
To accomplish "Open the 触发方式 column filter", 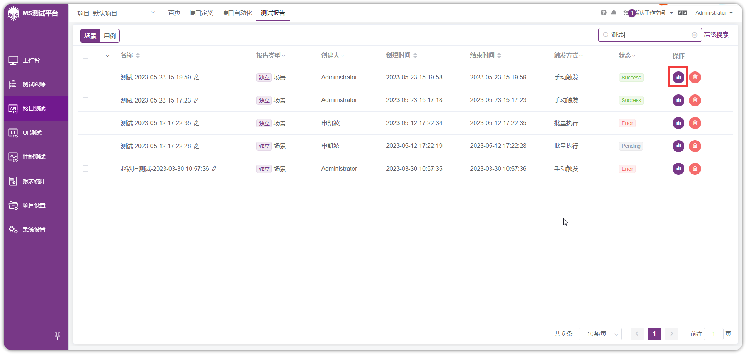I will (581, 56).
